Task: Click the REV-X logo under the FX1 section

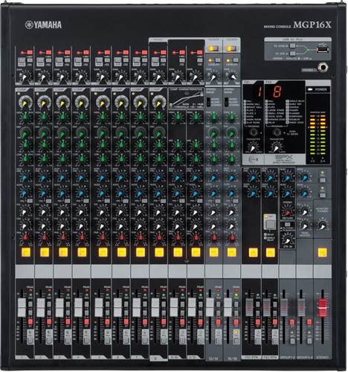Action: (x=253, y=159)
